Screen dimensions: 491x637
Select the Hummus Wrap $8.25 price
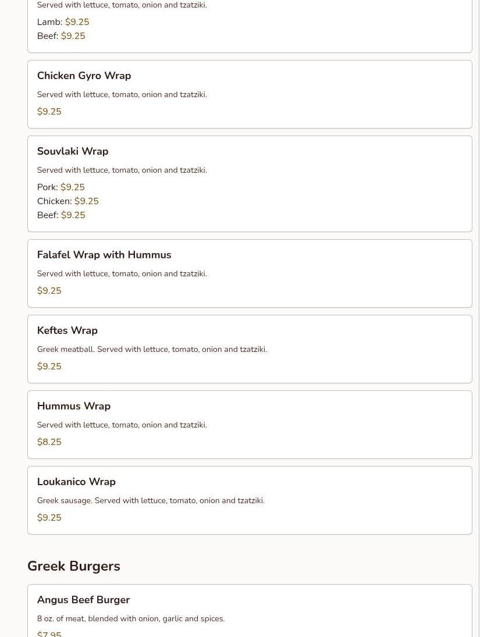point(49,442)
